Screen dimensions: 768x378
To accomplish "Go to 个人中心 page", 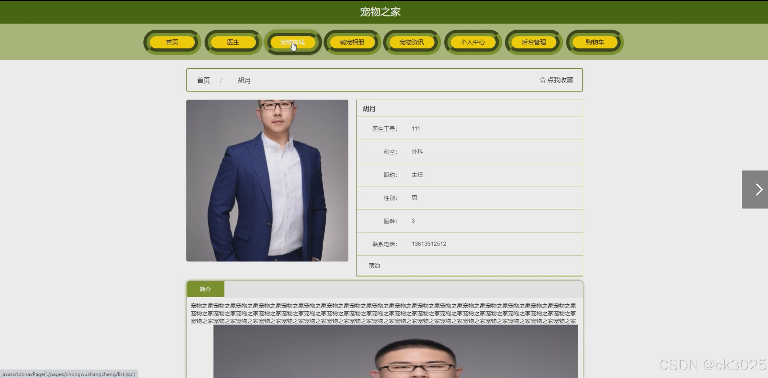I will click(473, 42).
